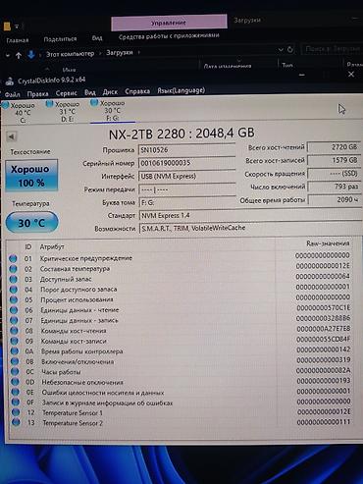The image size is (363, 484).
Task: Select row 03 Доступный запас
Action: (180, 279)
